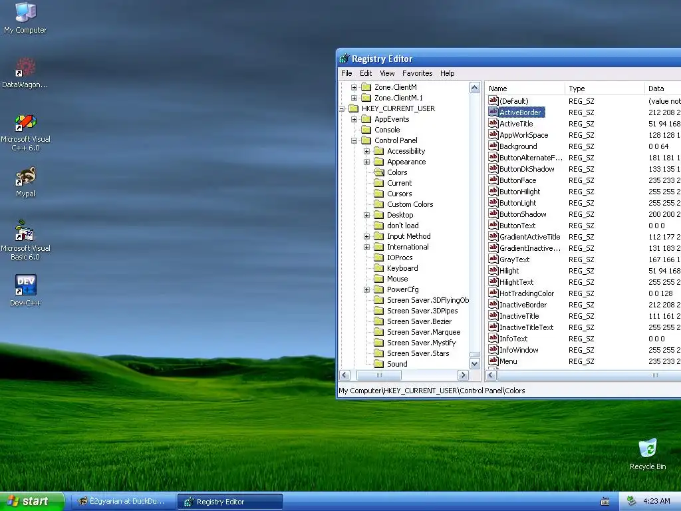Open the Favorites menu
This screenshot has width=681, height=511.
point(418,73)
